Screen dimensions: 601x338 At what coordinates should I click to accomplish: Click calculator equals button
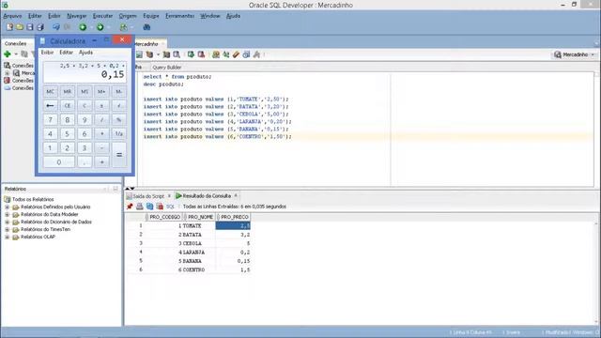pyautogui.click(x=119, y=155)
